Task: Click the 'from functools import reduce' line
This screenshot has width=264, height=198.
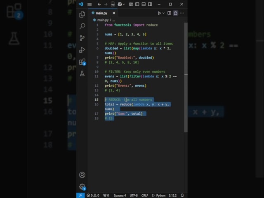Action: point(131,25)
